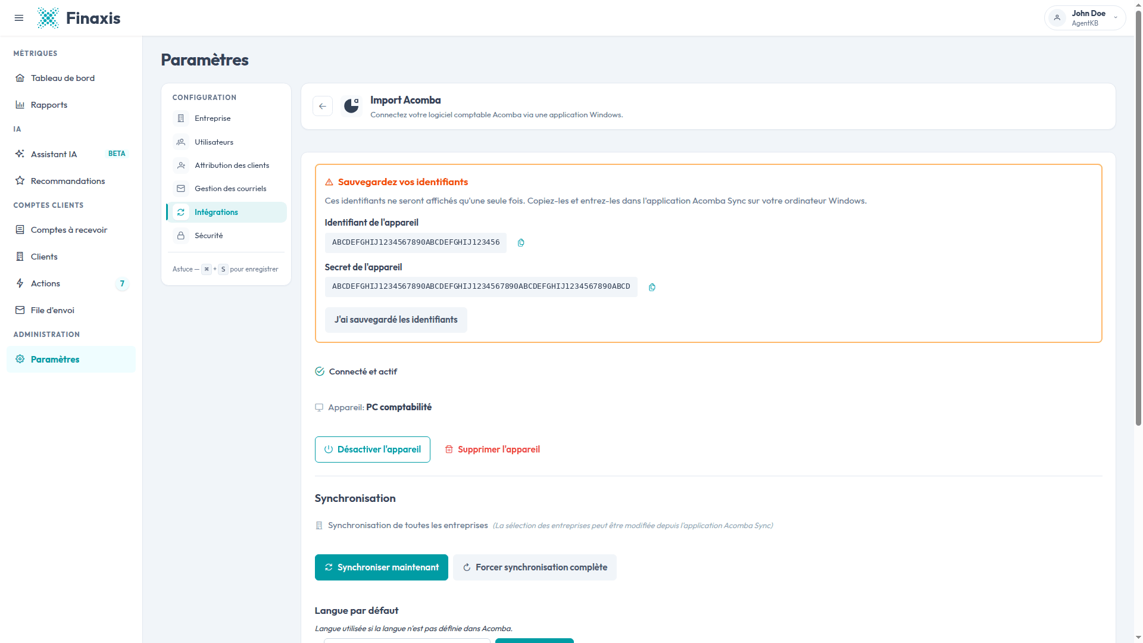Click the Tableau de bord home icon
The height and width of the screenshot is (643, 1143).
(20, 78)
